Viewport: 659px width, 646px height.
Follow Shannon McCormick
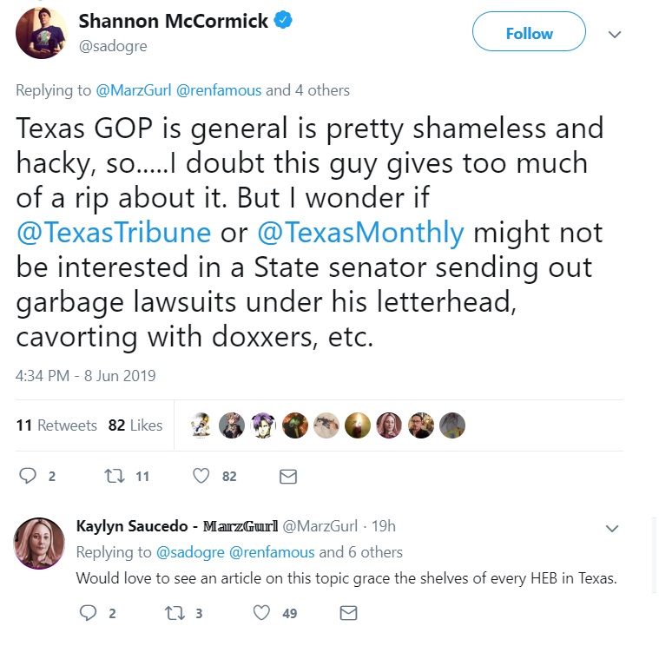(529, 31)
